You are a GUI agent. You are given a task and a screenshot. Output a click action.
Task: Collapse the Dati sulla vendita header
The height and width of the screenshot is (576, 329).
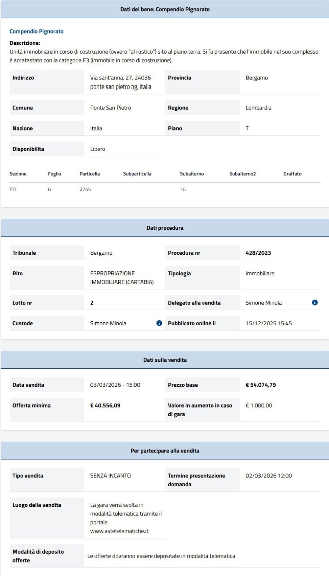165,360
